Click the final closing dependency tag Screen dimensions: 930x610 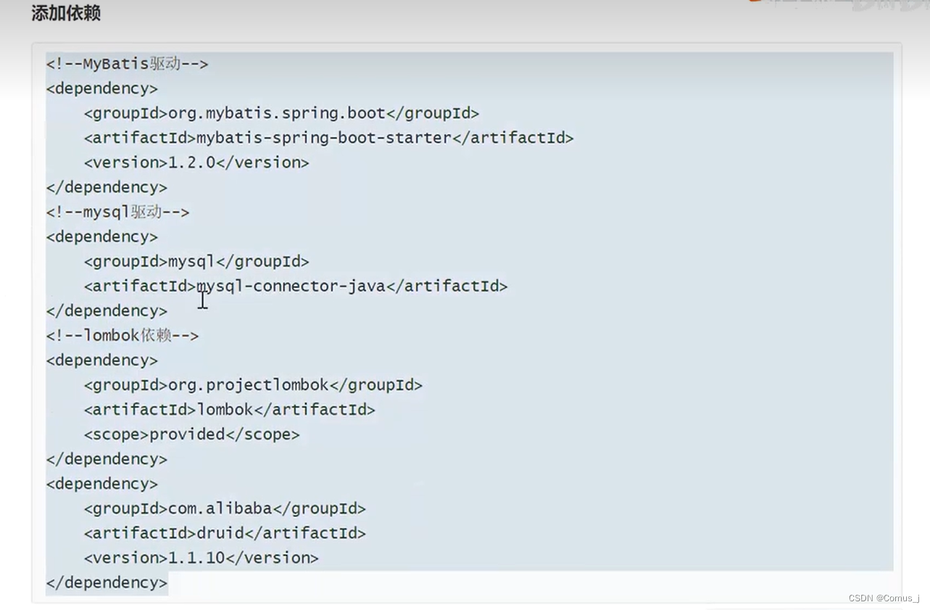(x=107, y=582)
